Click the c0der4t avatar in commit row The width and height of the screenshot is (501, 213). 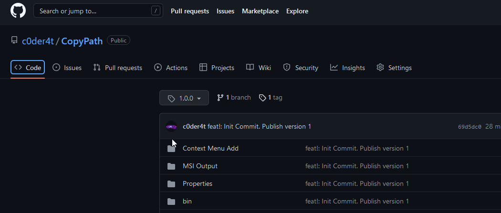171,126
